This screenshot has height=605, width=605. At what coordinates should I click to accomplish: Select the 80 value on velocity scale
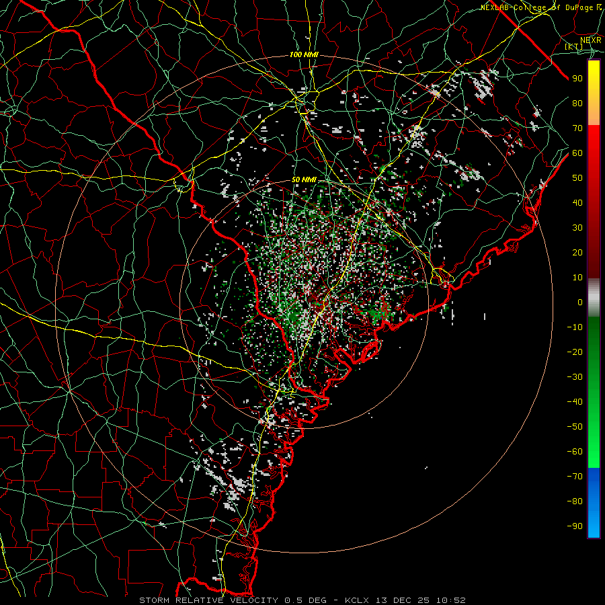[x=577, y=104]
